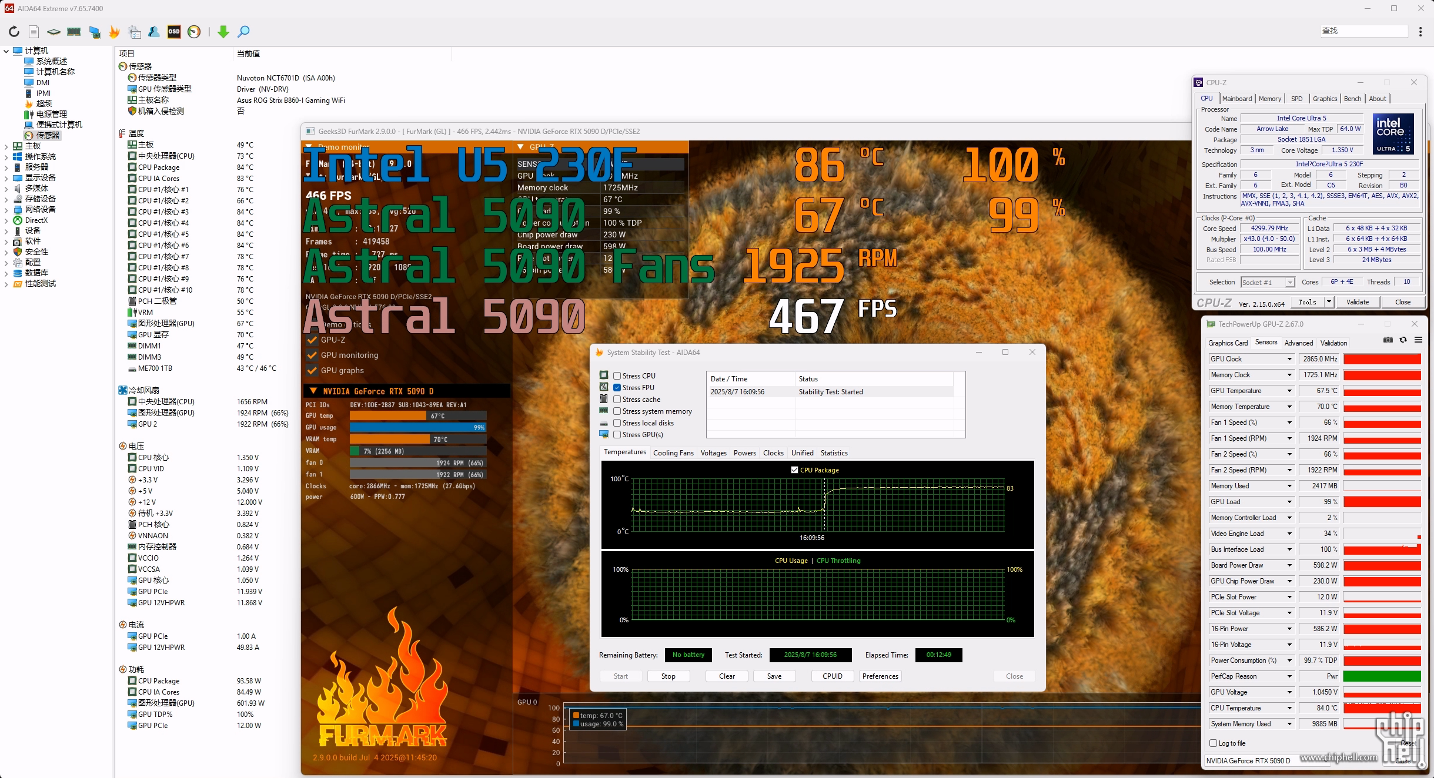Enable GPU-Z Log to file checkbox
Viewport: 1434px width, 778px height.
pyautogui.click(x=1213, y=743)
